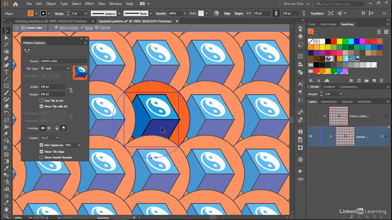Select the Hand tool

[6, 210]
